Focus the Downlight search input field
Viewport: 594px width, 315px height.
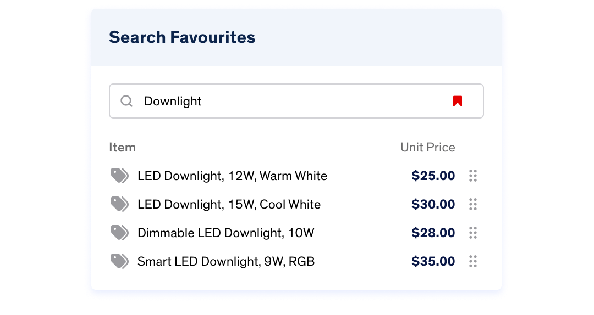pos(296,101)
